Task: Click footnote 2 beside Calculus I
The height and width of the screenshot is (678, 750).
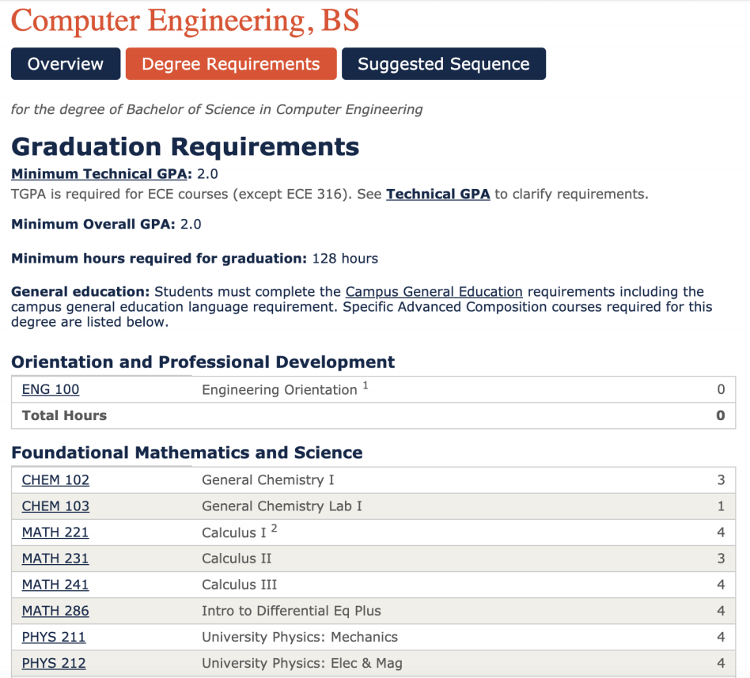Action: coord(274,528)
